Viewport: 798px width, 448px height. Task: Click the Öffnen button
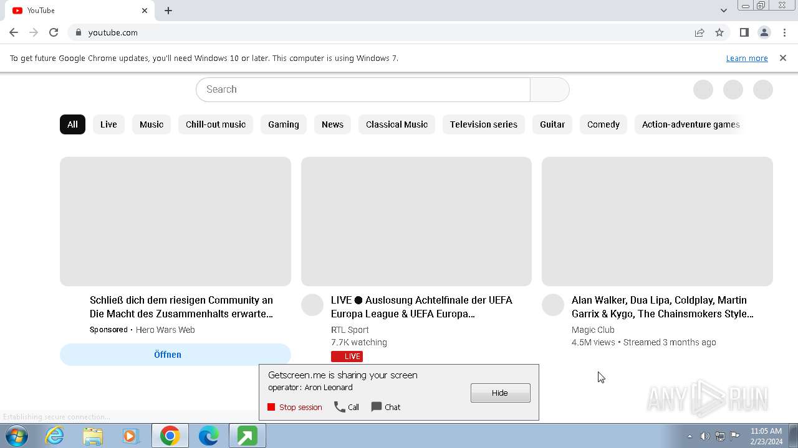175,355
